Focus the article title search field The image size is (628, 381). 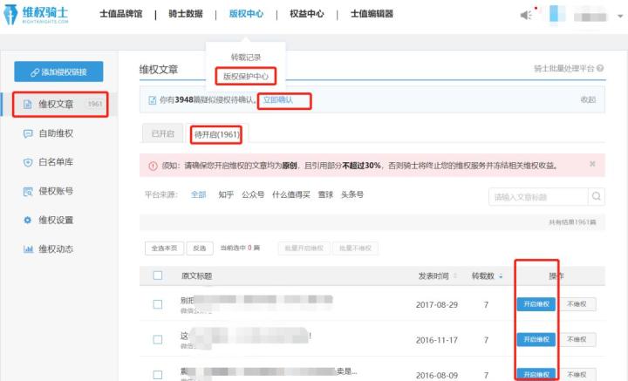[538, 196]
